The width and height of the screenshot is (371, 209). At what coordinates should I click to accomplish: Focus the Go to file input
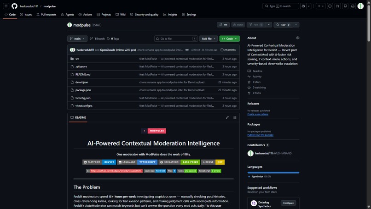pos(176,38)
